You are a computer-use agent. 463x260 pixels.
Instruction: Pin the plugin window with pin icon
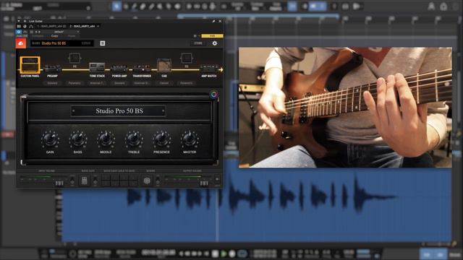click(x=213, y=21)
